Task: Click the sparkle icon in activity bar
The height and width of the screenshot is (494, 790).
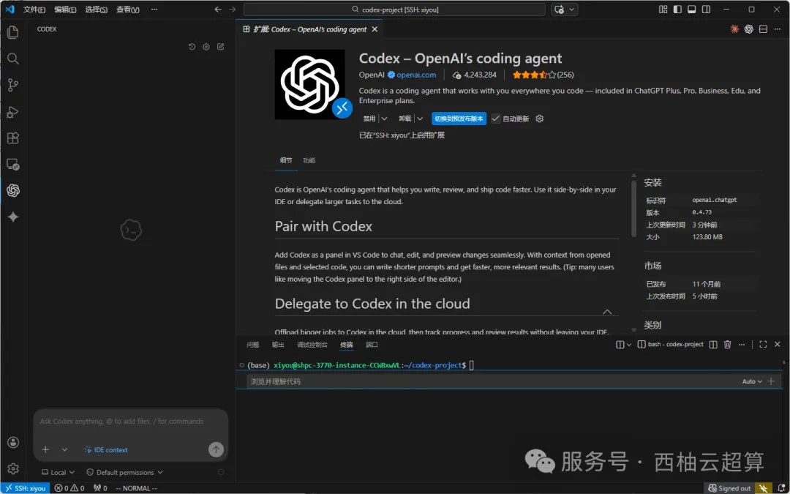Action: pos(13,217)
